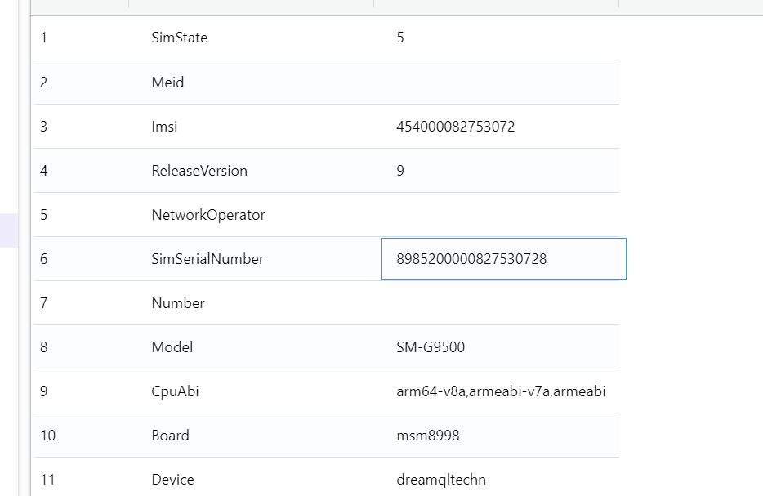The width and height of the screenshot is (763, 496).
Task: Click the Meid key cell
Action: [x=168, y=83]
